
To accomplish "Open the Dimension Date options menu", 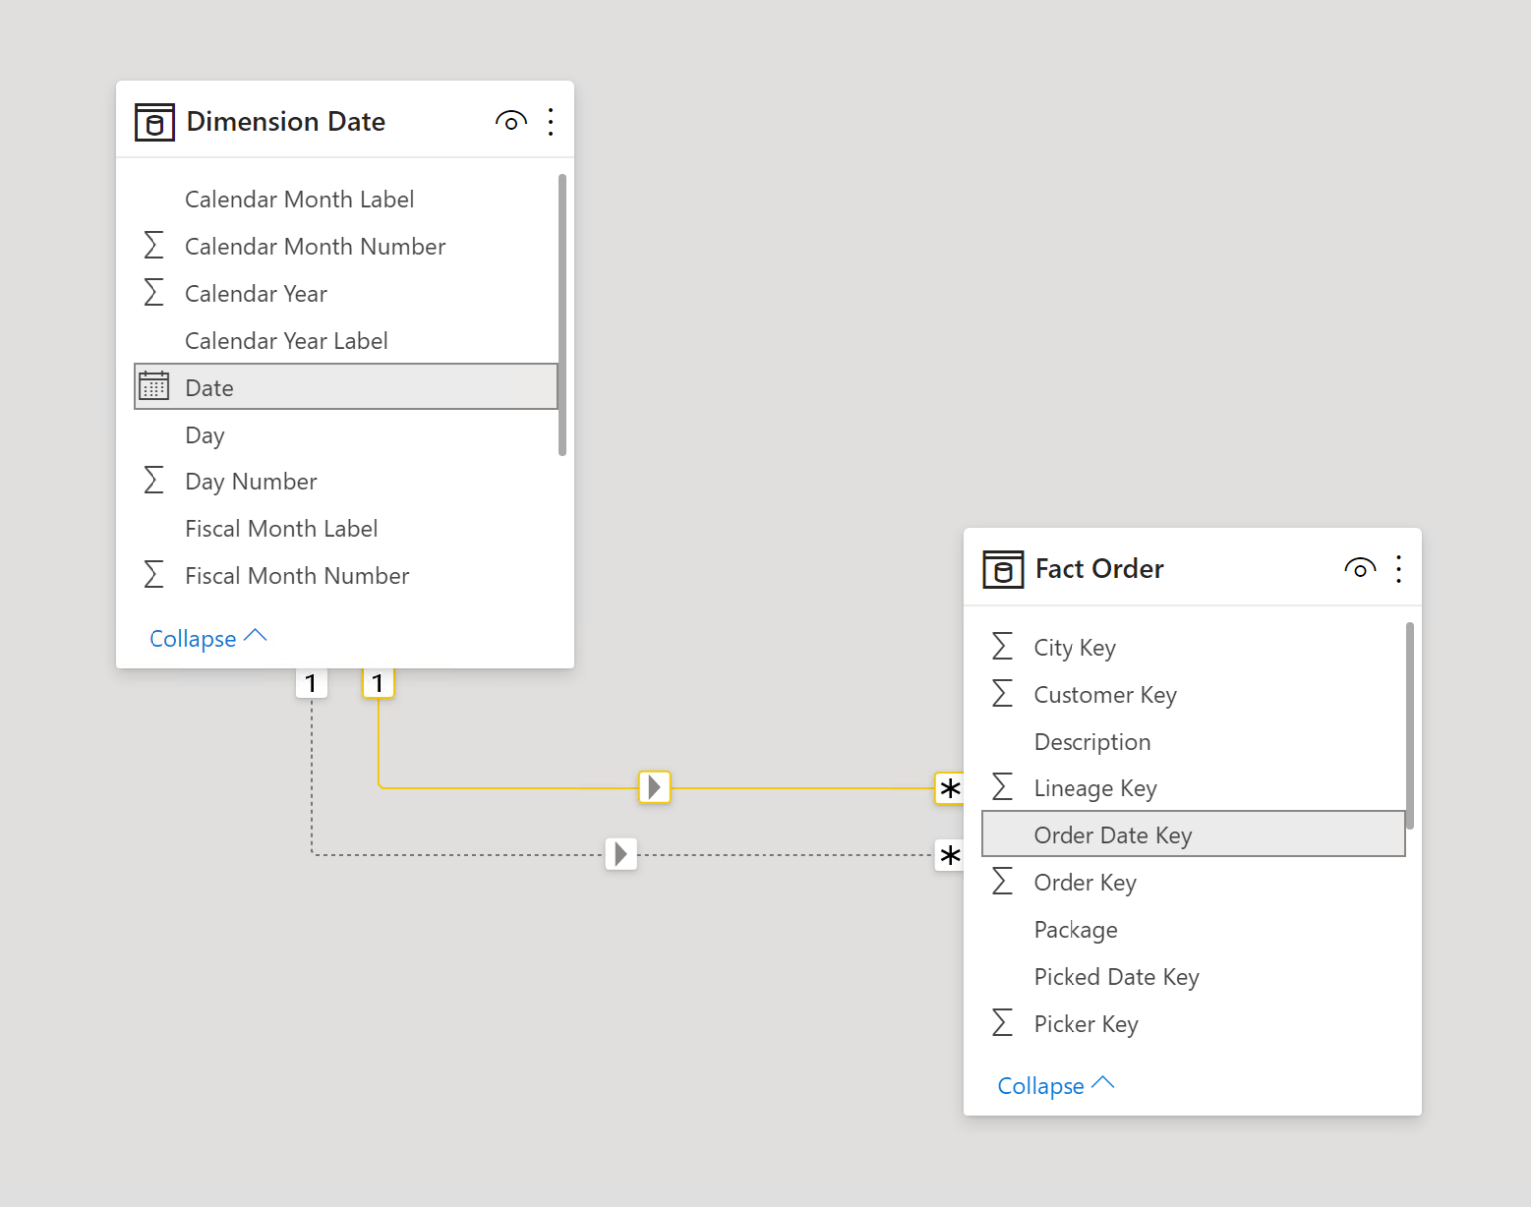I will 551,121.
